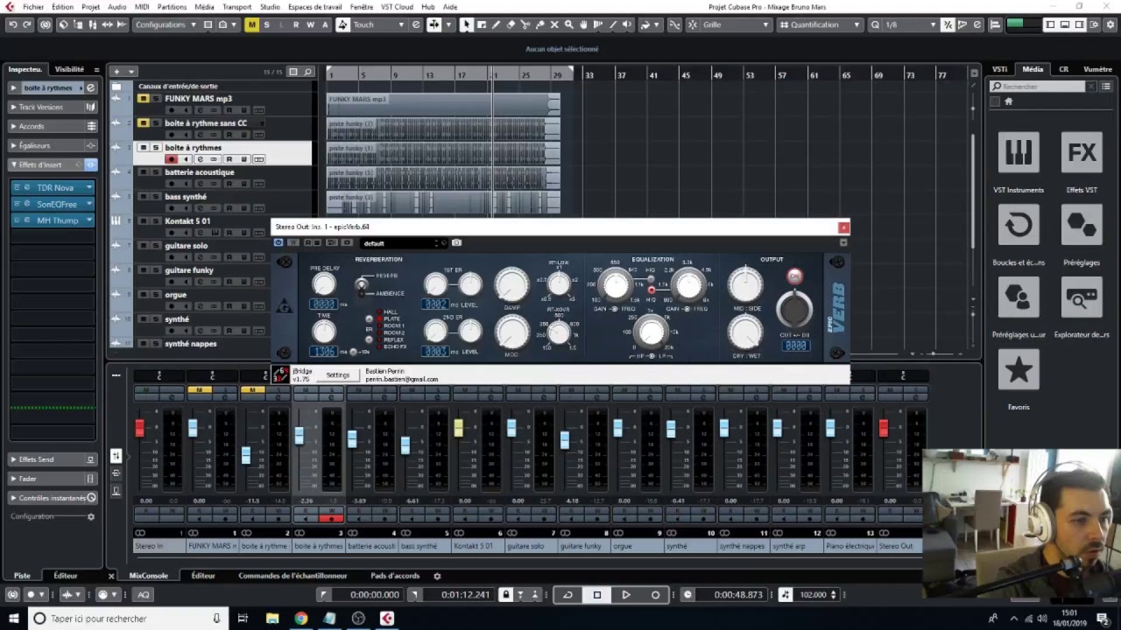Enable record on boite à rythmes track
This screenshot has height=630, width=1121.
pyautogui.click(x=172, y=159)
